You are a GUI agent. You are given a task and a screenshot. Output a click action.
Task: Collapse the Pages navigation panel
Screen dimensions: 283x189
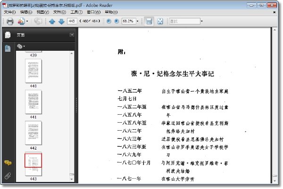[72, 35]
